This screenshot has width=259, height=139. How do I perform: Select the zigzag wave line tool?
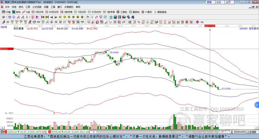pyautogui.click(x=110, y=22)
